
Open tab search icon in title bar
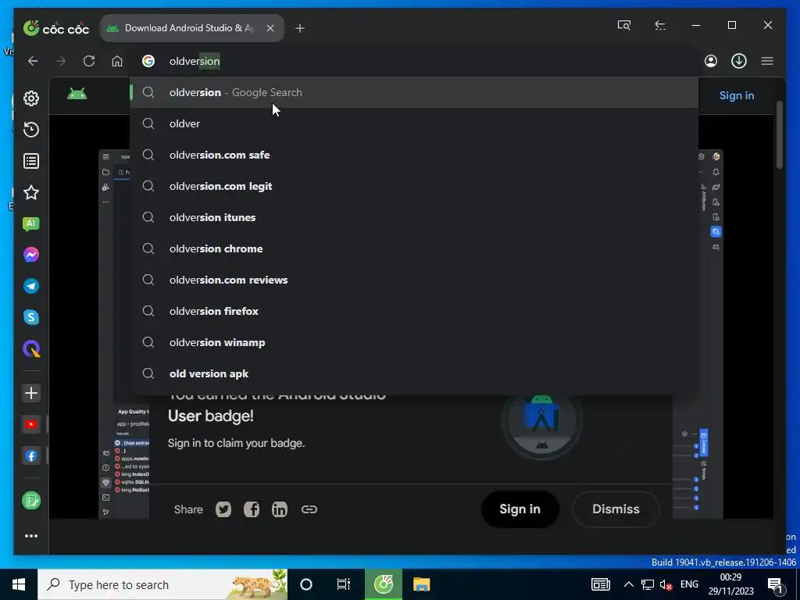(x=624, y=25)
